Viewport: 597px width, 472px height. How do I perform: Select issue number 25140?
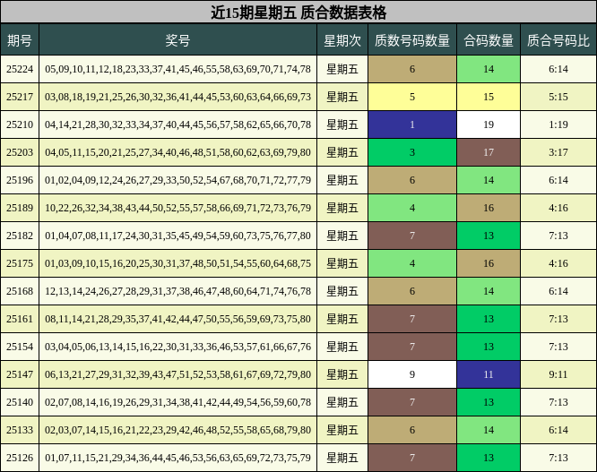[x=20, y=402]
